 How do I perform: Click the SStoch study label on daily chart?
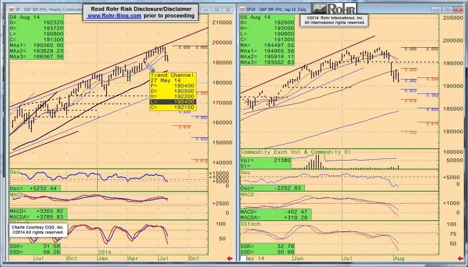[250, 224]
